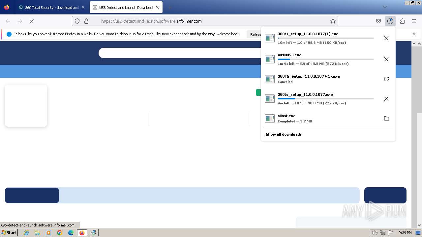This screenshot has height=237, width=422.
Task: View site security lock info
Action: pos(86,21)
